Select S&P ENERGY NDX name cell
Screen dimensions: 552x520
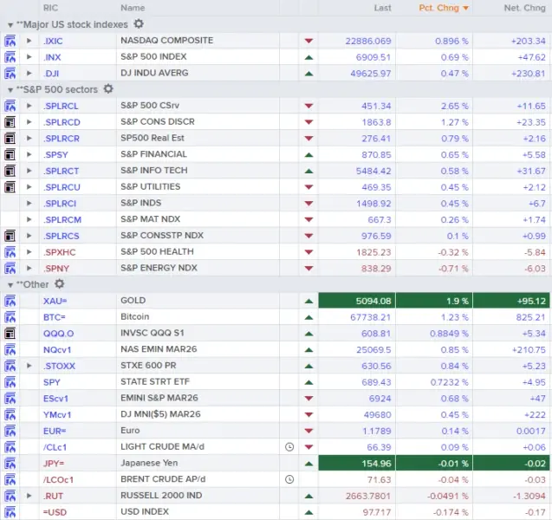(x=198, y=268)
